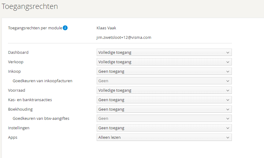Viewport: 264px width, 158px height.
Task: Open the Apps access dropdown
Action: point(164,137)
